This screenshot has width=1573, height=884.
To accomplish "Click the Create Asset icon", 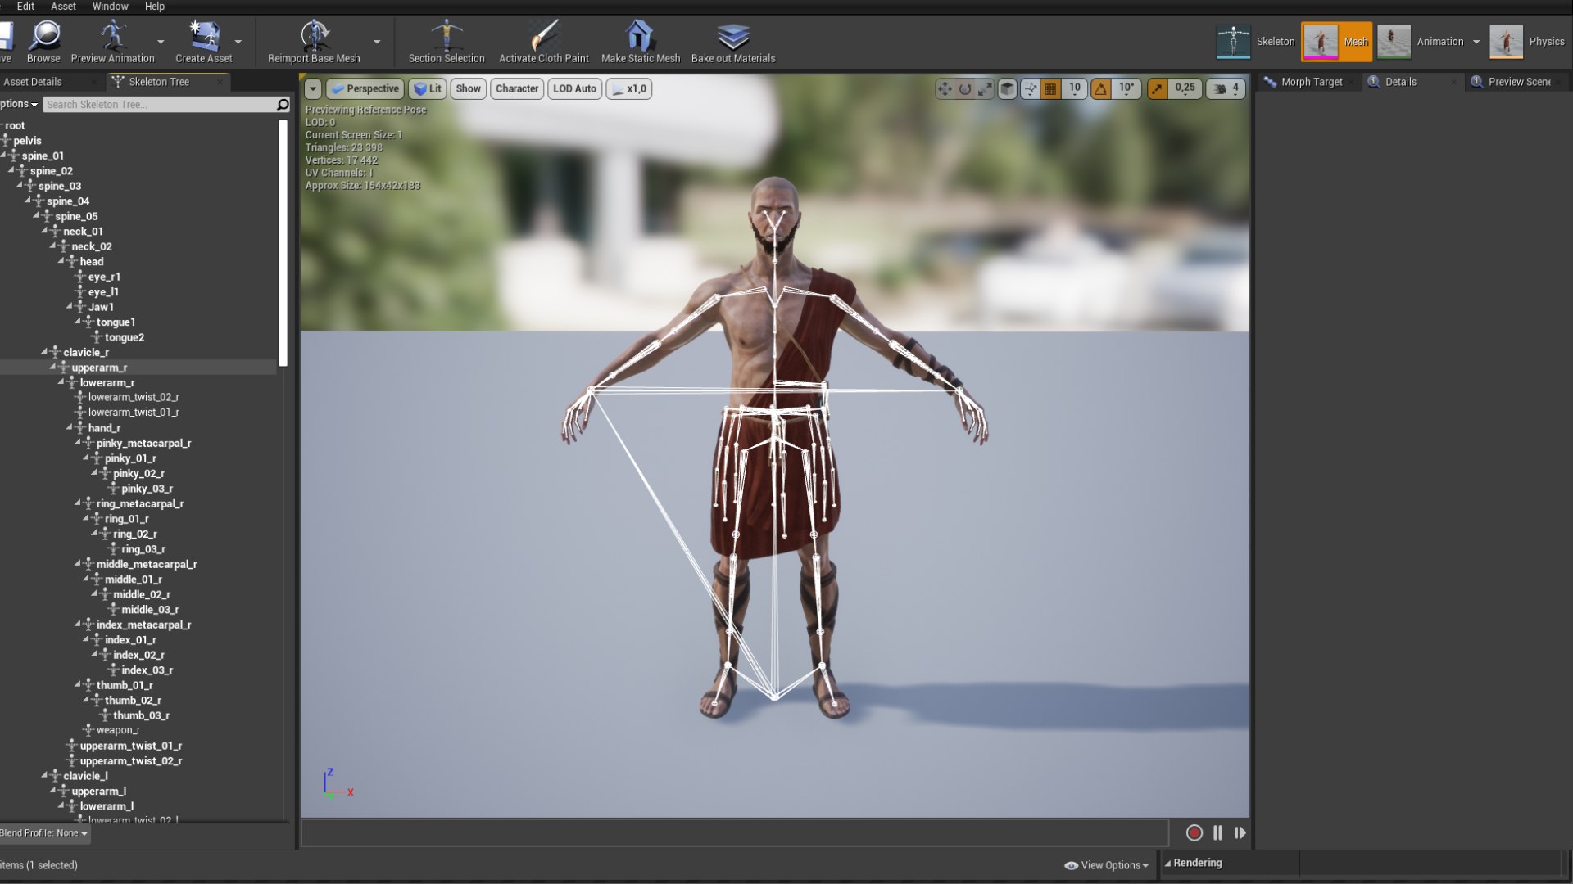I will click(204, 42).
